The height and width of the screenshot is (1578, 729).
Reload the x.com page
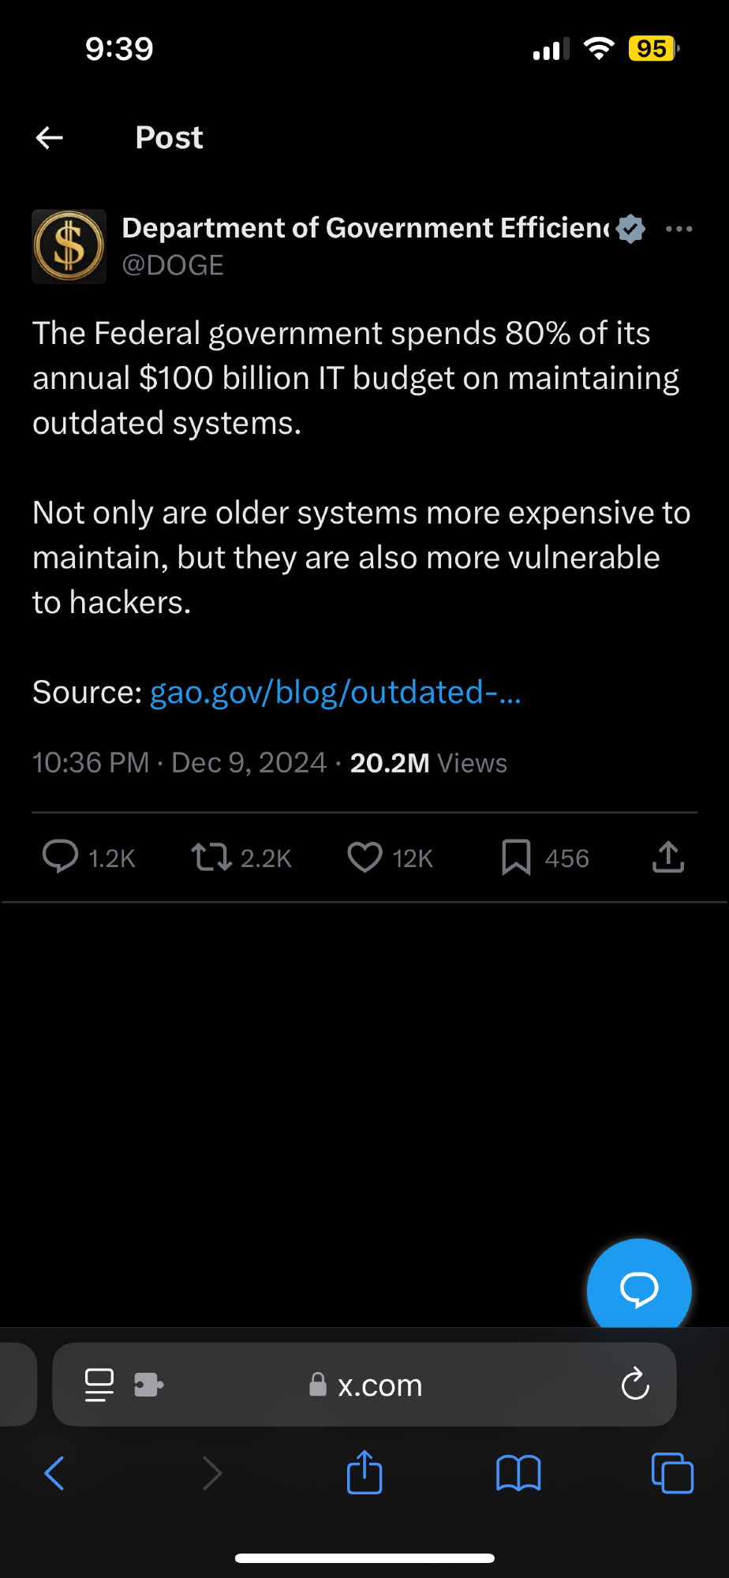[x=635, y=1385]
